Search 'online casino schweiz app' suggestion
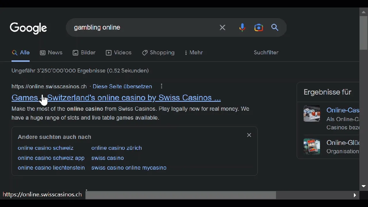368x207 pixels. [x=51, y=158]
